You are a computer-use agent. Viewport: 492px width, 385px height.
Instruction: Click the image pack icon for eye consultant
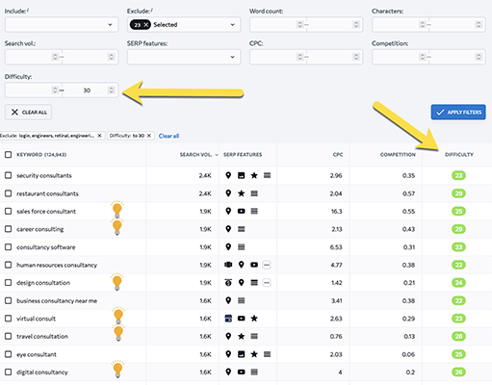(x=241, y=354)
